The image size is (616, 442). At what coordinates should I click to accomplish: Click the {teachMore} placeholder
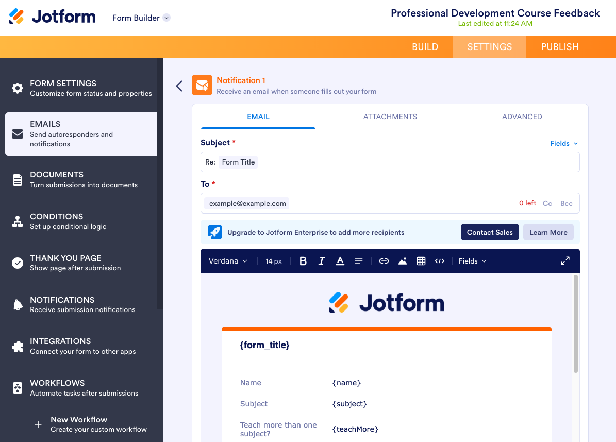click(x=355, y=429)
